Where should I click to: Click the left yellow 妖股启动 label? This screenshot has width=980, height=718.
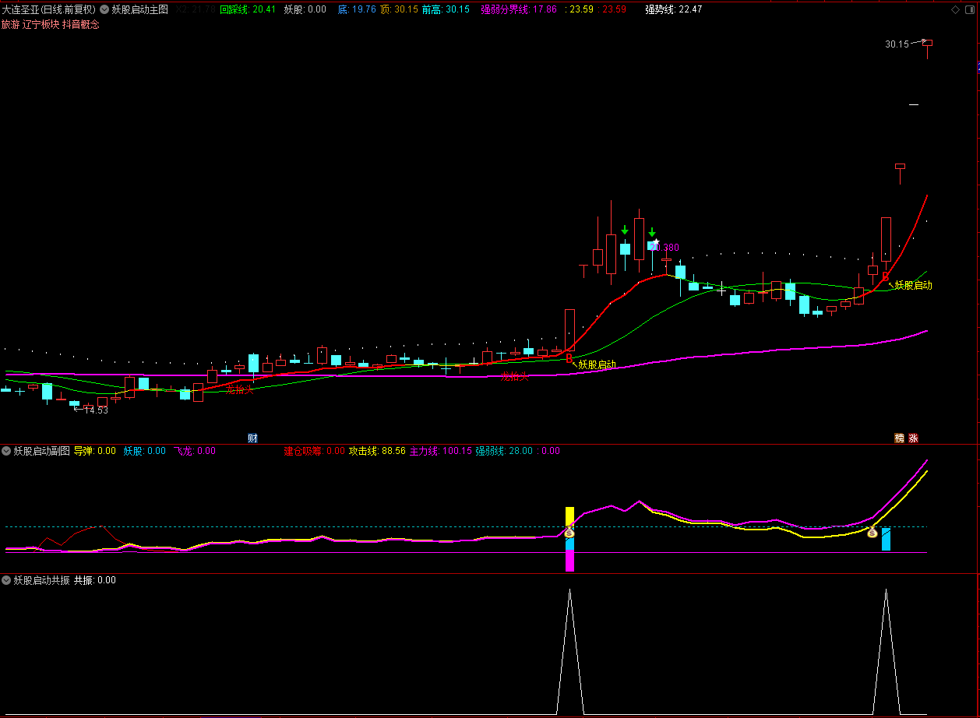click(597, 364)
